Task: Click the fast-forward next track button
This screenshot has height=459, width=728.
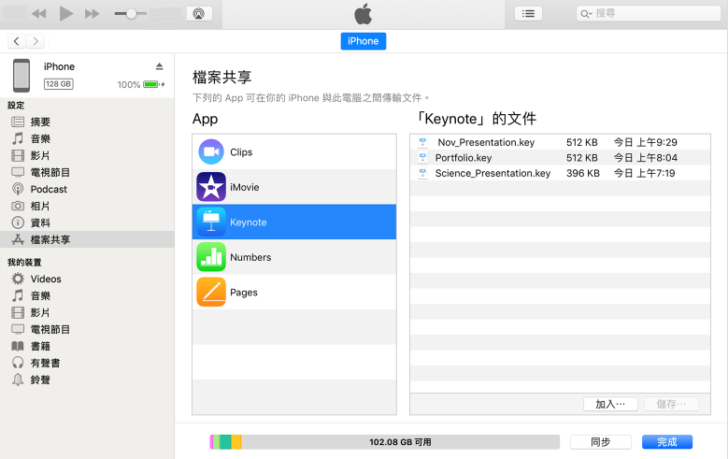Action: [92, 14]
